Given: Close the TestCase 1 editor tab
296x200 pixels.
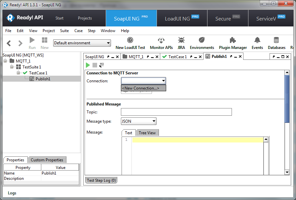Looking at the screenshot, I should [200, 57].
